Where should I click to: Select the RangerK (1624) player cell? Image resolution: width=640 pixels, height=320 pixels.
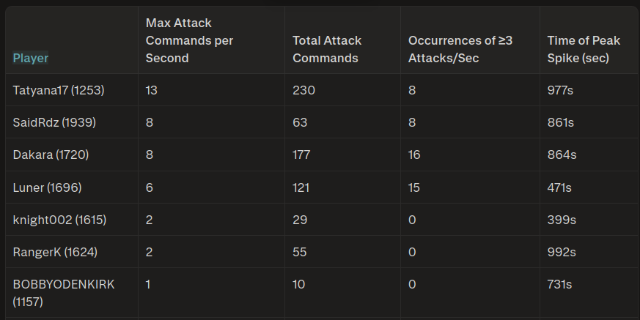pyautogui.click(x=55, y=252)
